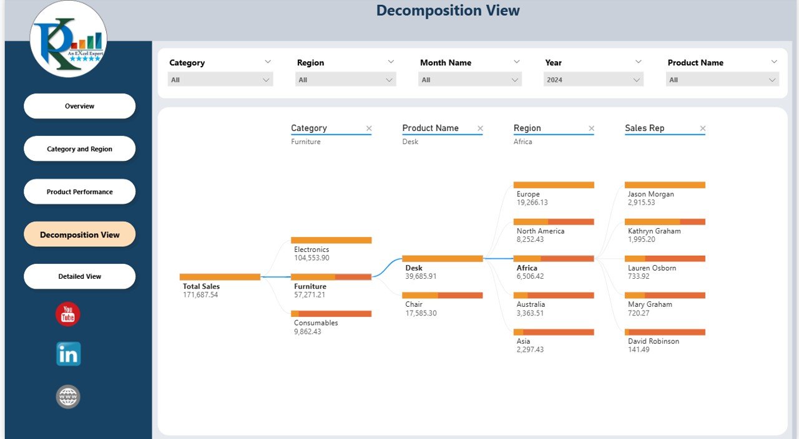This screenshot has height=439, width=799.
Task: Remove the Category level with its X
Action: pyautogui.click(x=369, y=128)
